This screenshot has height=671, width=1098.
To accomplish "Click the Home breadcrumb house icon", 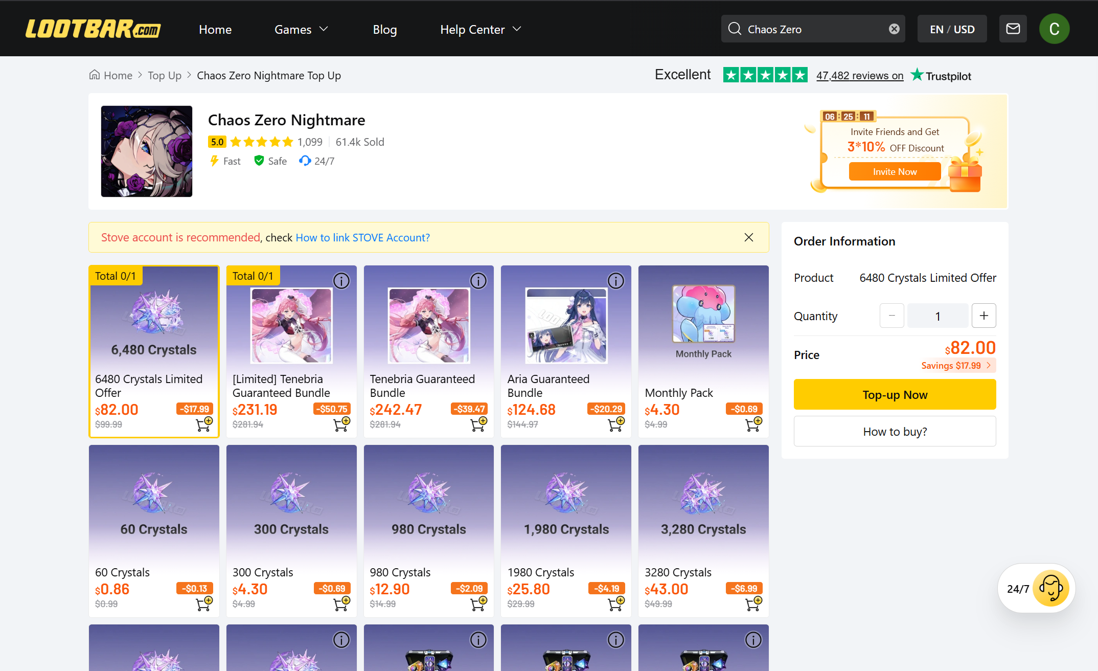I will 95,75.
